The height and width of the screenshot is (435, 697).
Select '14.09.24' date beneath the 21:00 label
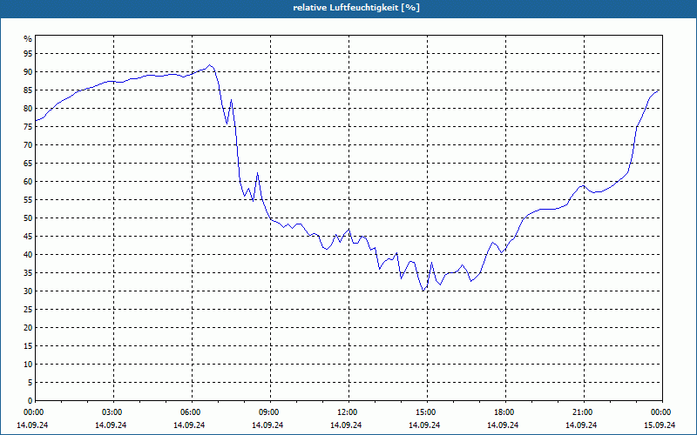(581, 425)
